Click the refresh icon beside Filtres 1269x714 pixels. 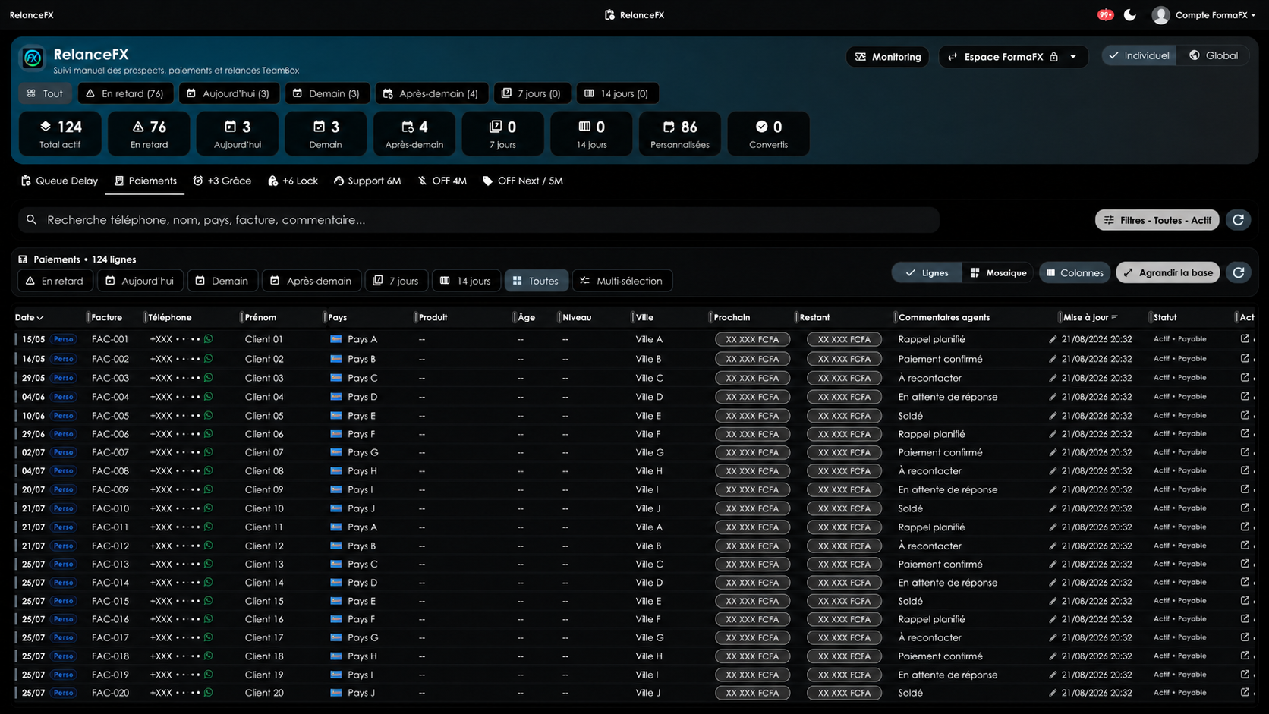pyautogui.click(x=1238, y=220)
